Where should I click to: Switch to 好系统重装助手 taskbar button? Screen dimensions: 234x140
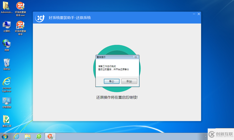tap(50, 136)
